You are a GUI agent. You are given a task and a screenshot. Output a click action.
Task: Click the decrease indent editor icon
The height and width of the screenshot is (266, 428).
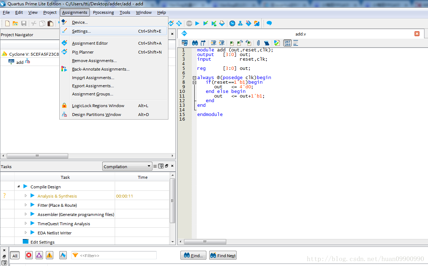pyautogui.click(x=222, y=43)
